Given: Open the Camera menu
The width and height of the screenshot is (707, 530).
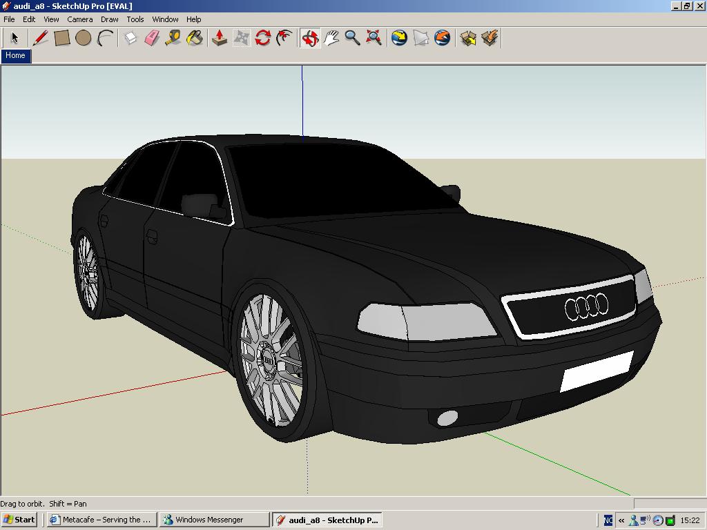Looking at the screenshot, I should (80, 19).
